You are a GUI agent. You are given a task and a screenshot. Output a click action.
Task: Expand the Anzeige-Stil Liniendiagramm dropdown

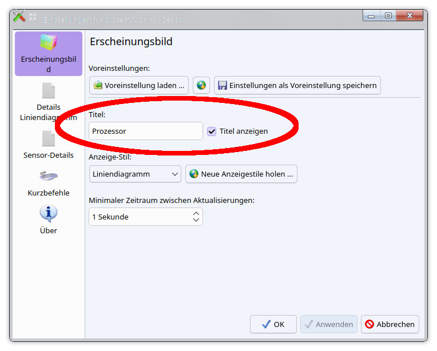136,174
